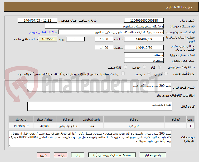Select the کالا/خدمت radio button
Image resolution: width=199 pixels, height=162 pixels.
pyautogui.click(x=126, y=67)
